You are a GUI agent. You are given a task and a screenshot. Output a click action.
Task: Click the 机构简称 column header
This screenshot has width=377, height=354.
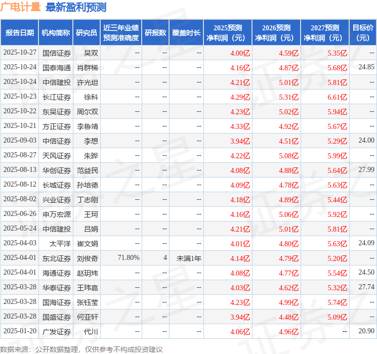(x=56, y=32)
